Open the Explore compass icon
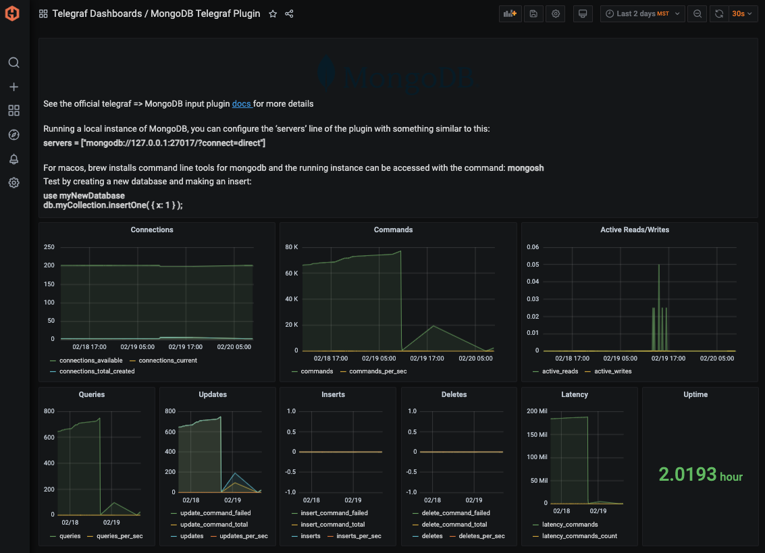 click(x=14, y=135)
